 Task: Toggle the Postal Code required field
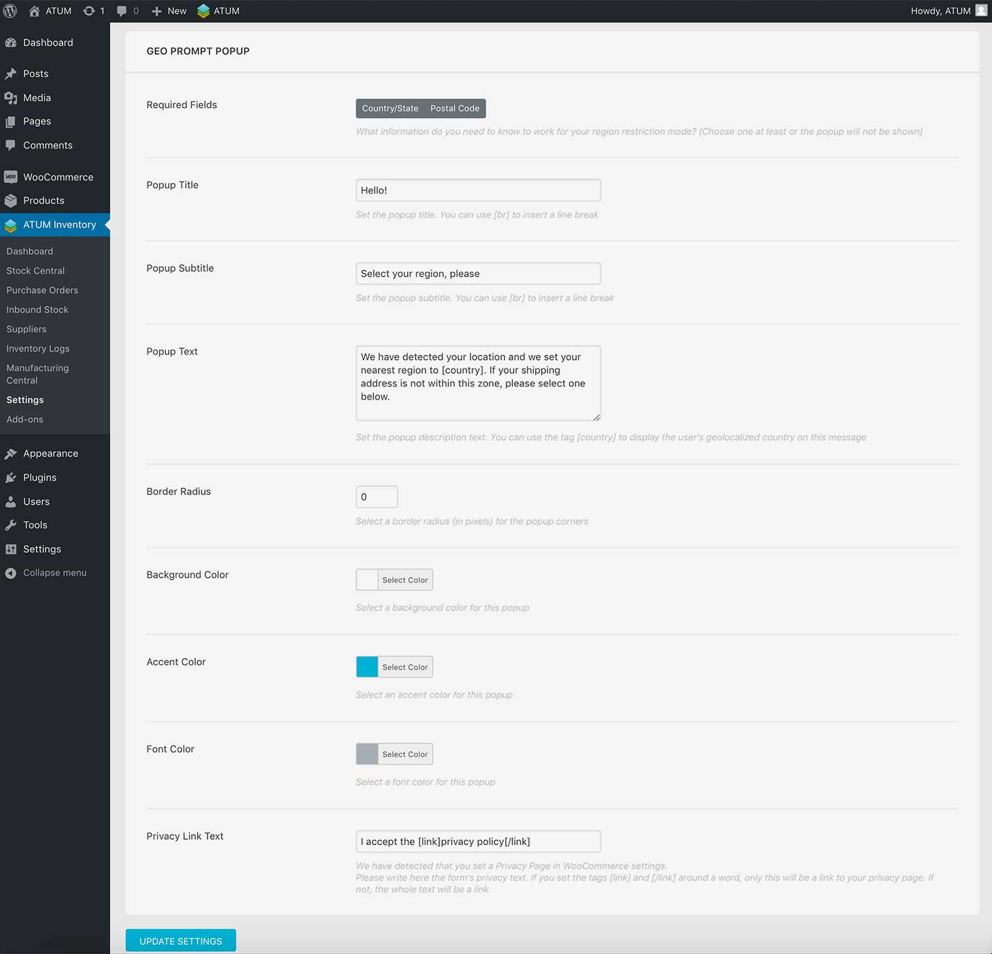coord(454,108)
